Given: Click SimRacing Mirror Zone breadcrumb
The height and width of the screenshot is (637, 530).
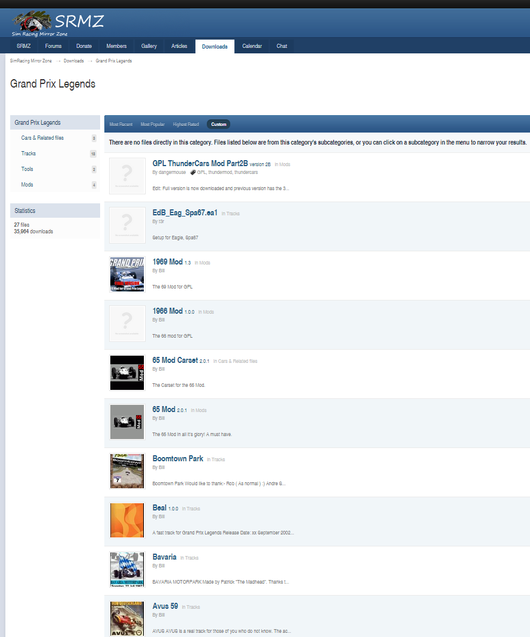Looking at the screenshot, I should pyautogui.click(x=31, y=61).
